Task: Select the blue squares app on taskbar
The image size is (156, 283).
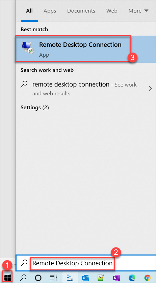Action: [69, 278]
